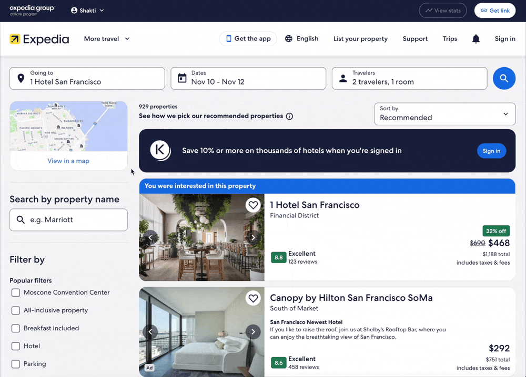Open Trips
Screen dimensions: 526x377
pos(450,39)
